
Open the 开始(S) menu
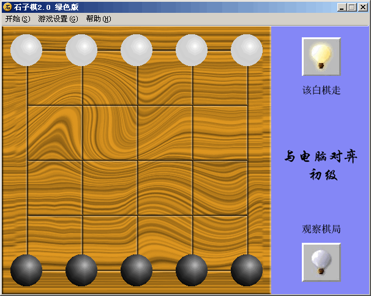click(x=18, y=19)
